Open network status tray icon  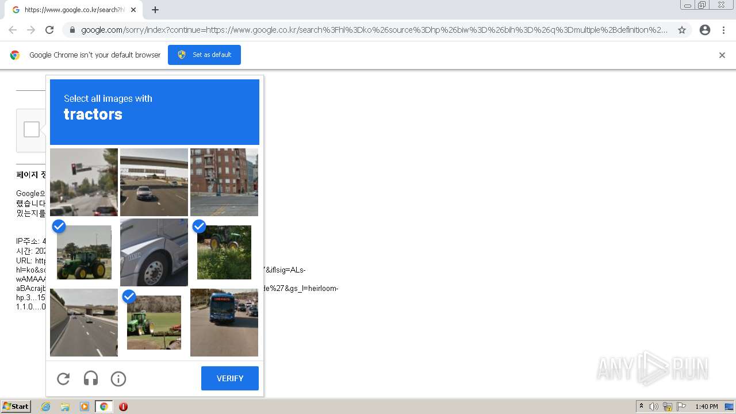(668, 407)
